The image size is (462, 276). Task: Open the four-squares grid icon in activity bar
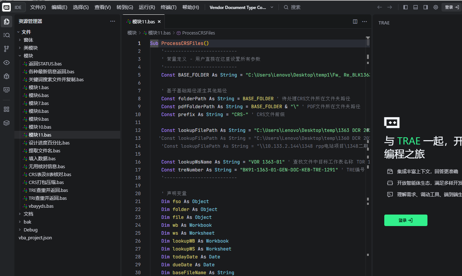click(6, 109)
